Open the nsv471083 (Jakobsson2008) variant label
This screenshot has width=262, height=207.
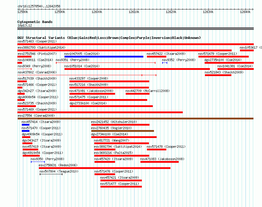point(162,159)
